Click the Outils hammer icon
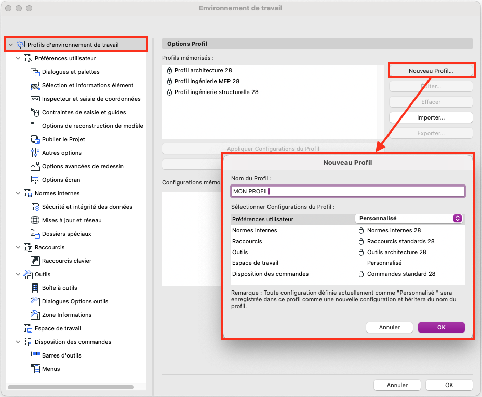Screen dimensions: 482x397 (28, 274)
